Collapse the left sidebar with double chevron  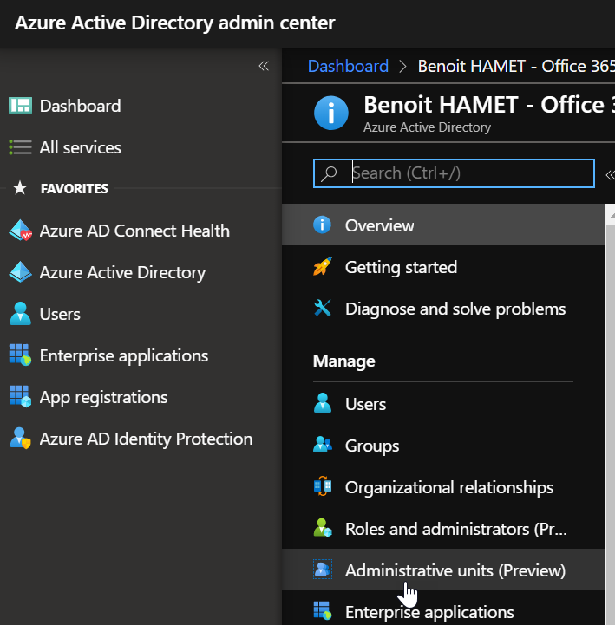click(264, 66)
